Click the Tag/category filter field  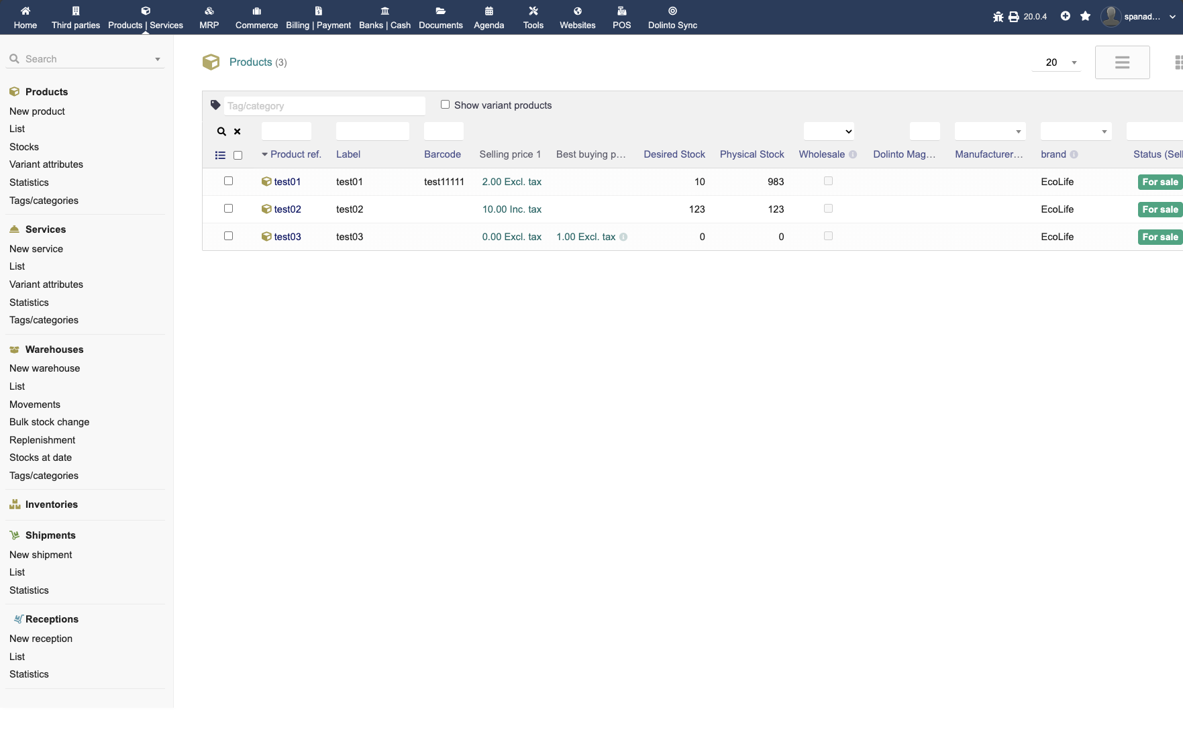tap(324, 106)
